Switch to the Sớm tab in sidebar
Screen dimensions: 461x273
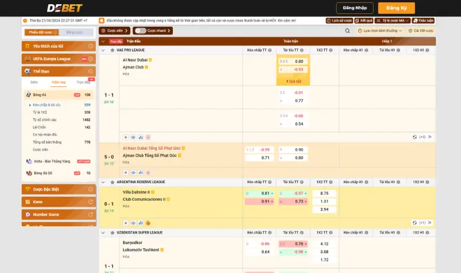[34, 82]
